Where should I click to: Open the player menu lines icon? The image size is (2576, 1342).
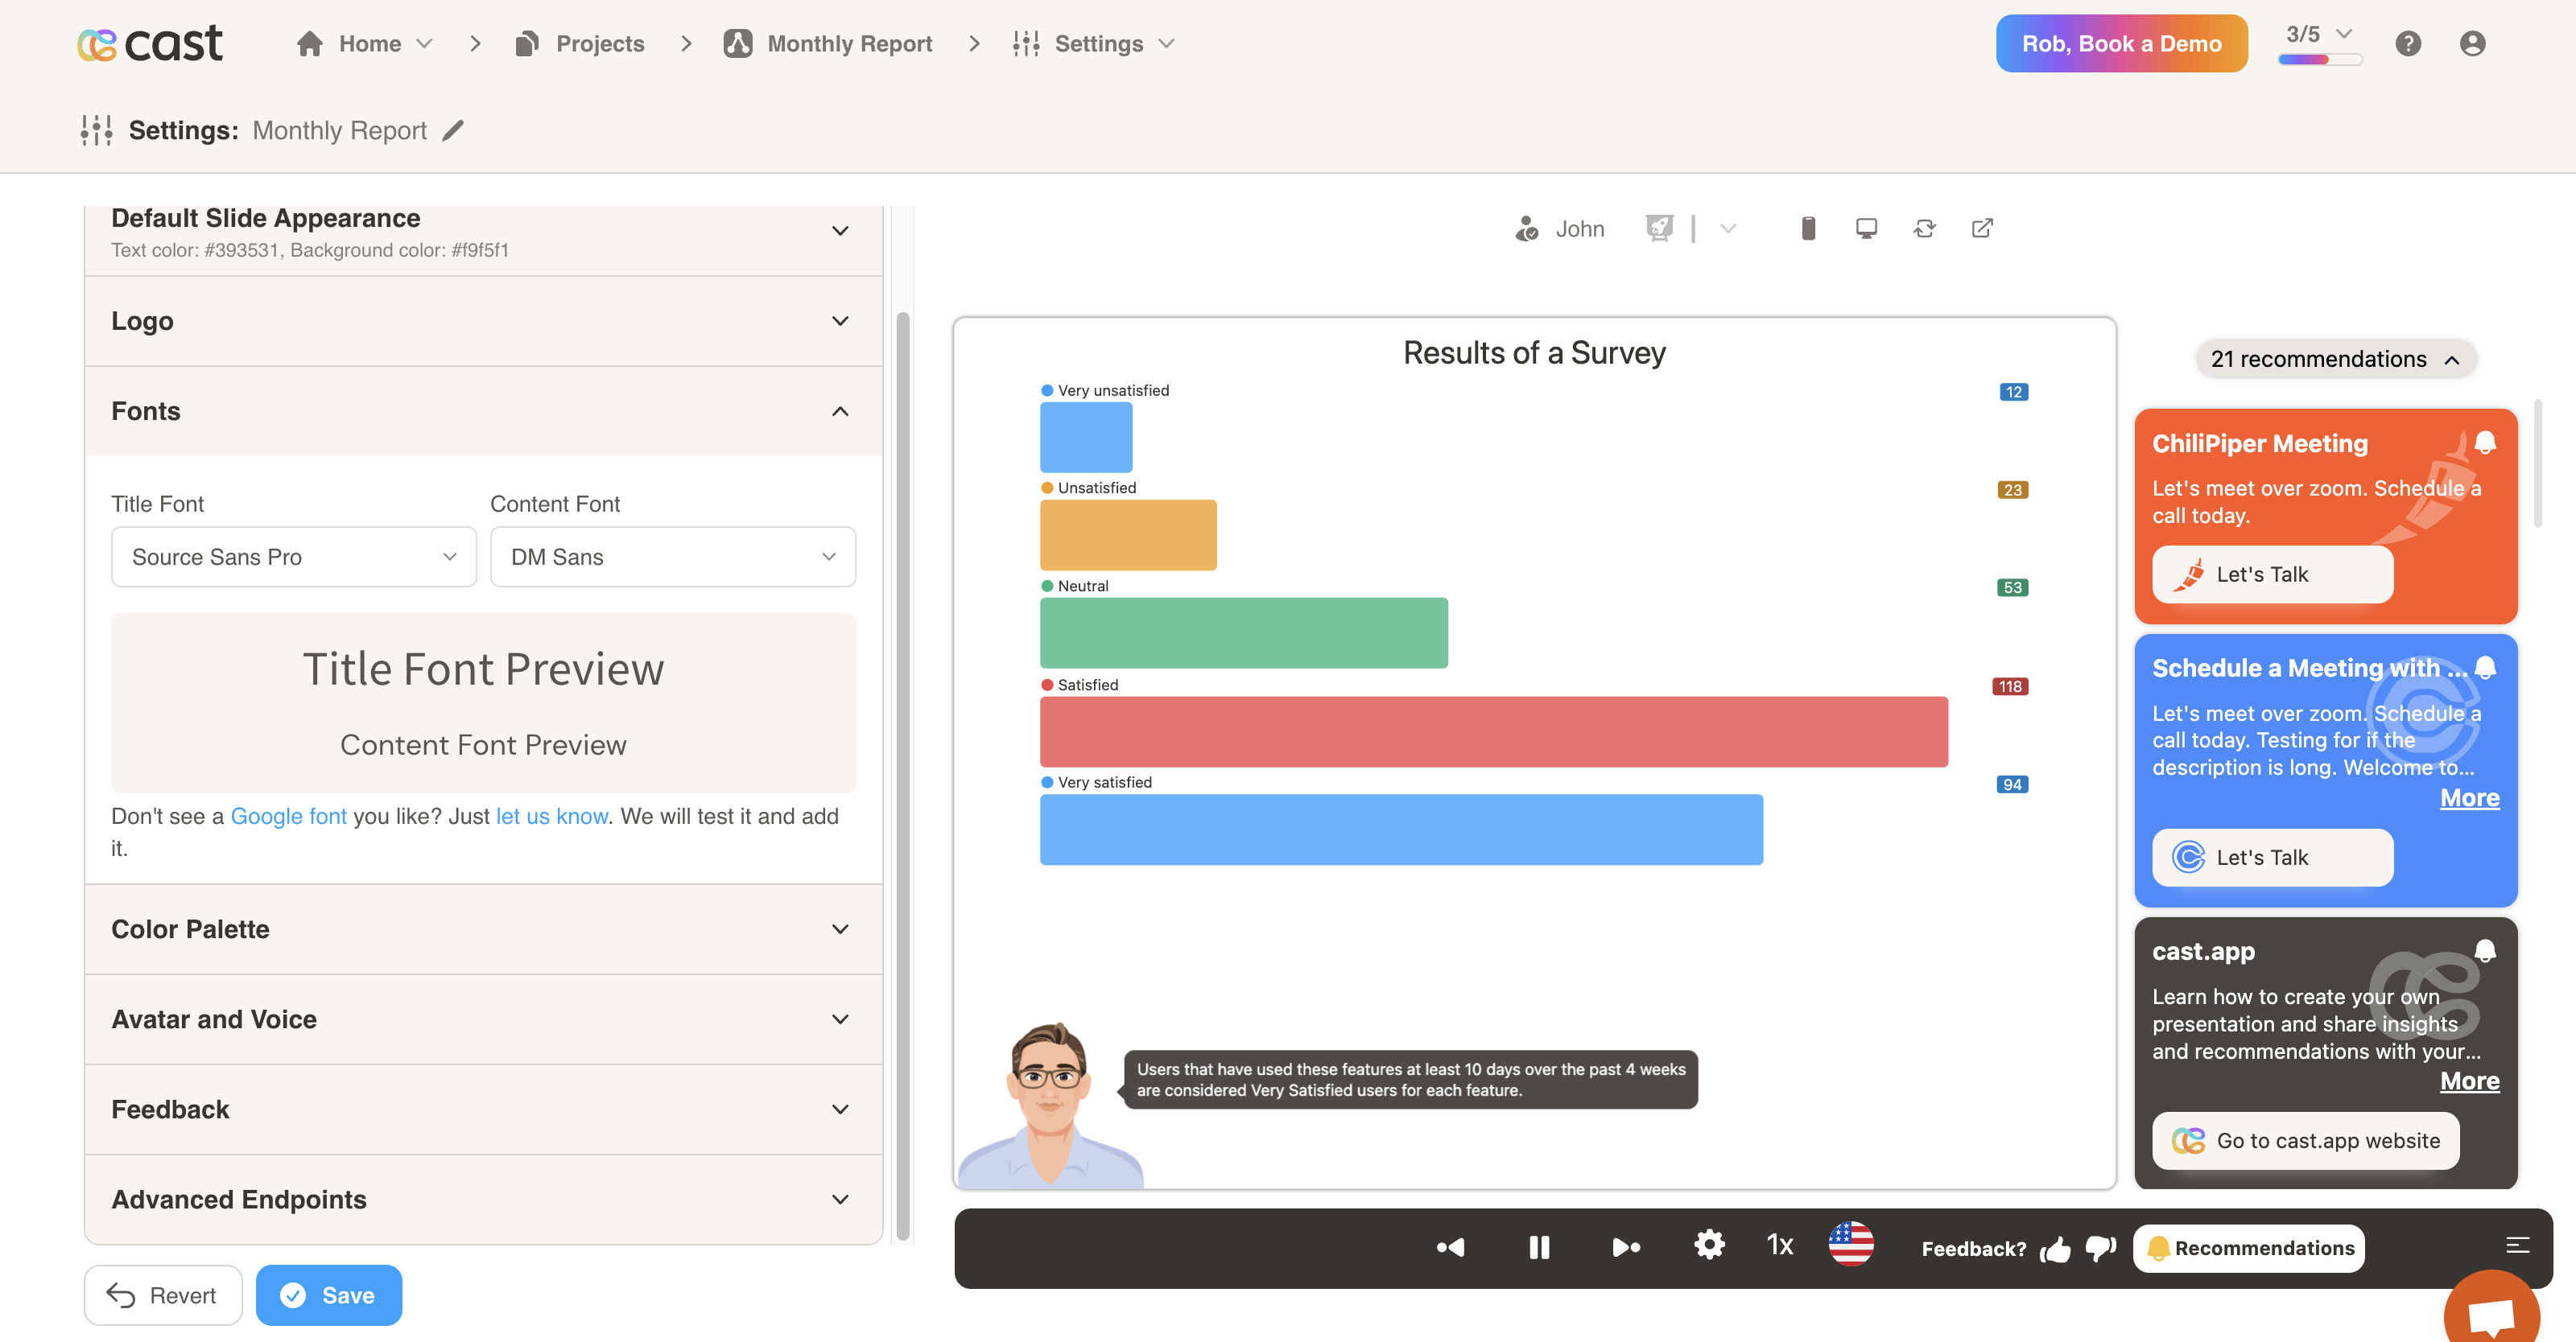[2518, 1245]
